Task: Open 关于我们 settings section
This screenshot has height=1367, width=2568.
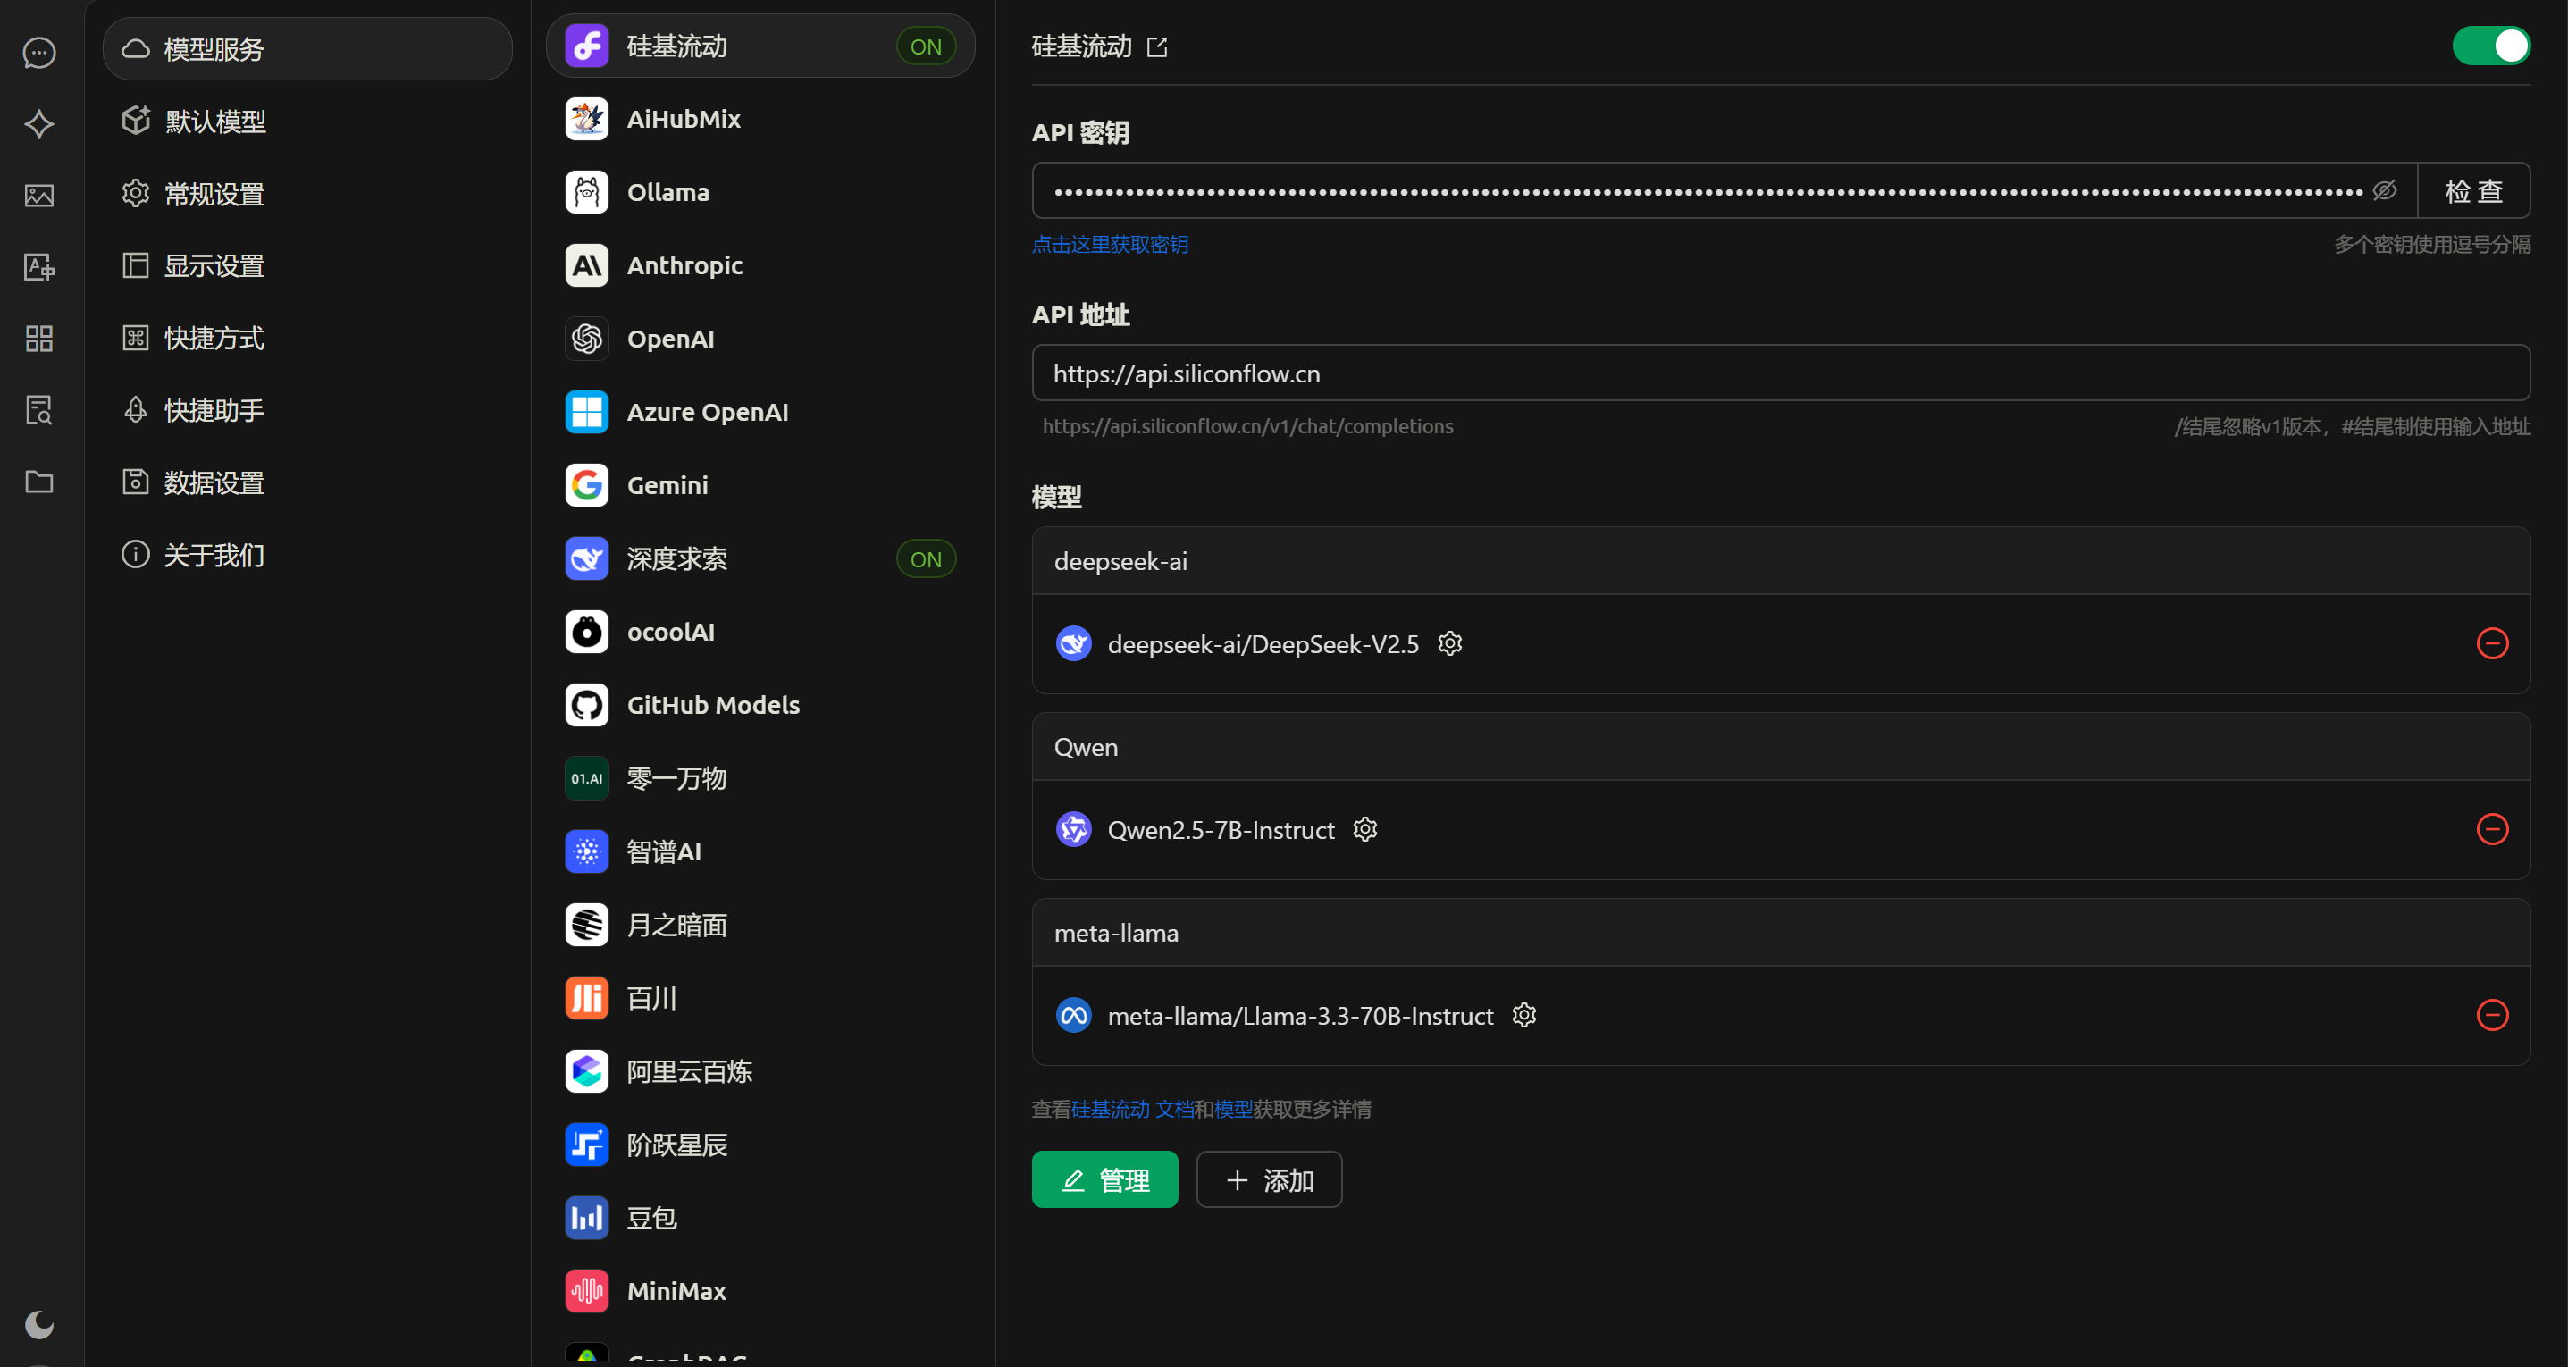Action: (307, 554)
